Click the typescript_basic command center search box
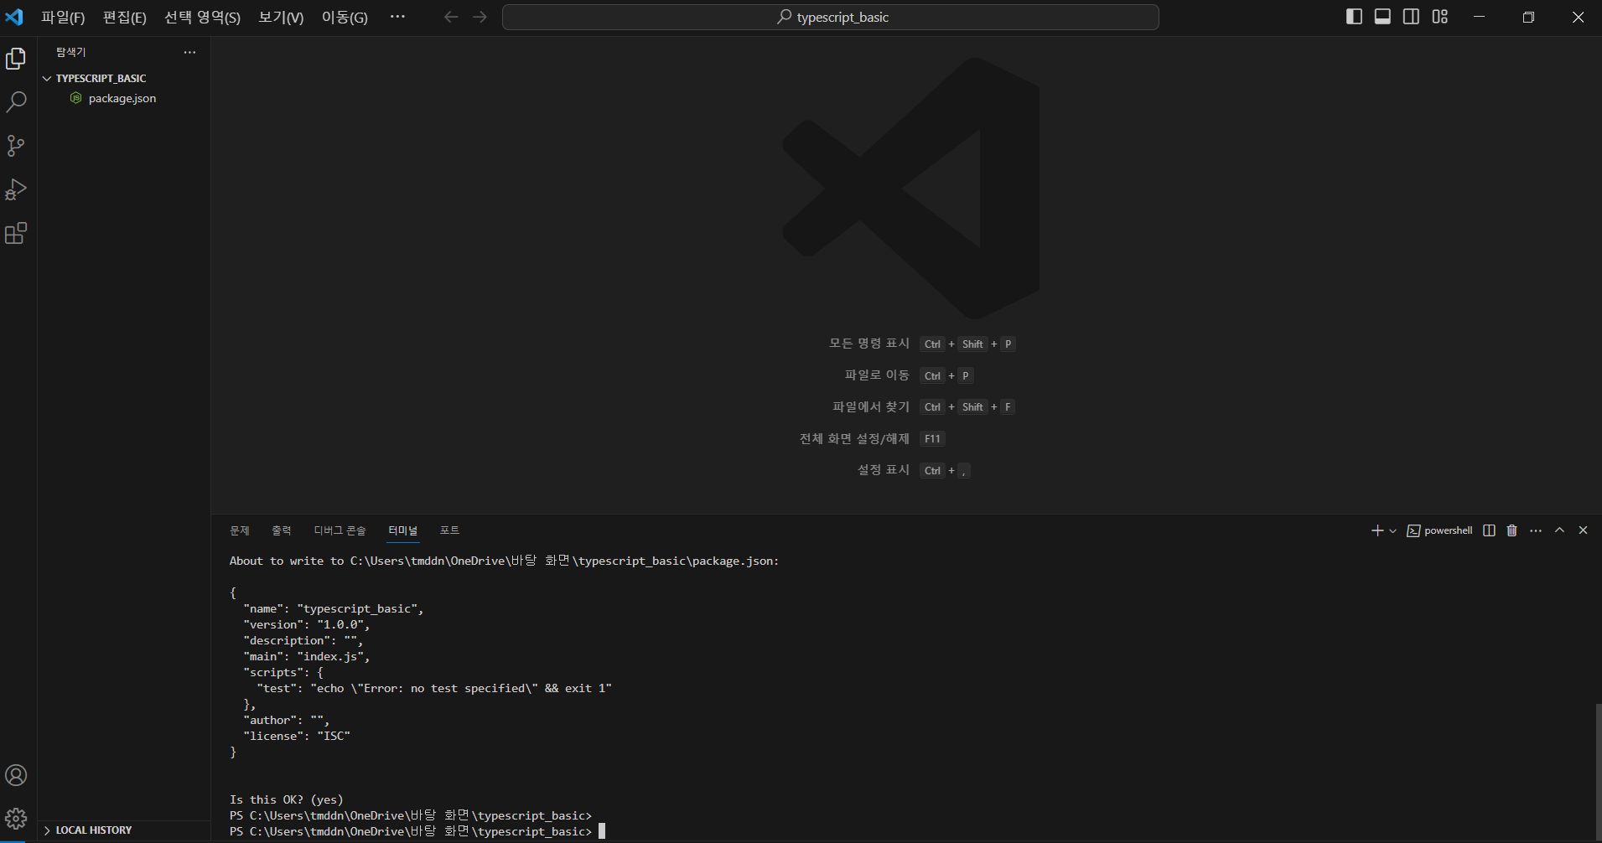This screenshot has height=843, width=1602. coord(830,17)
